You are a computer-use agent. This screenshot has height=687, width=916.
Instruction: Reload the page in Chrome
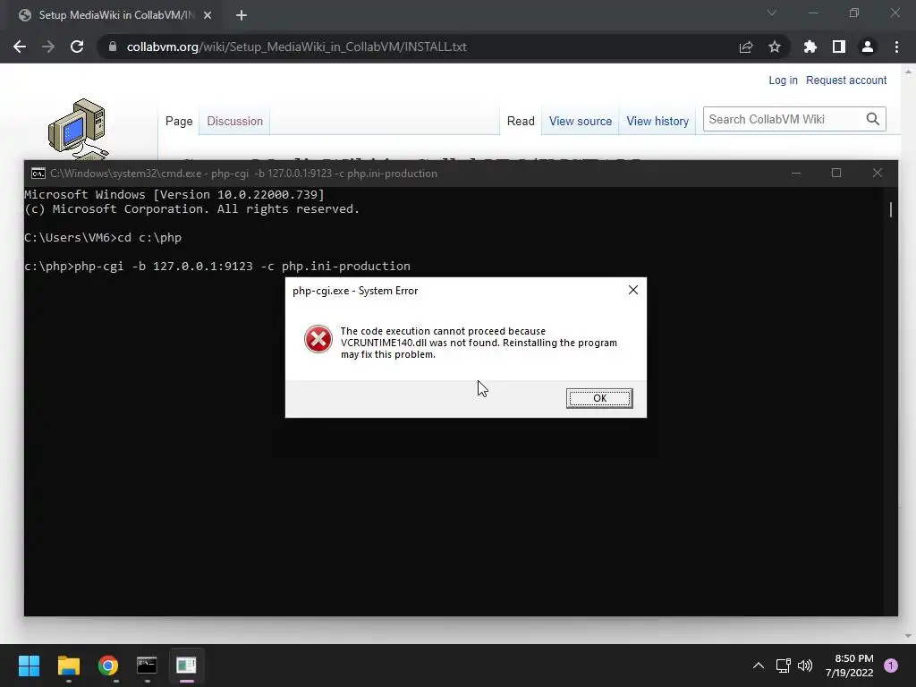[x=77, y=47]
